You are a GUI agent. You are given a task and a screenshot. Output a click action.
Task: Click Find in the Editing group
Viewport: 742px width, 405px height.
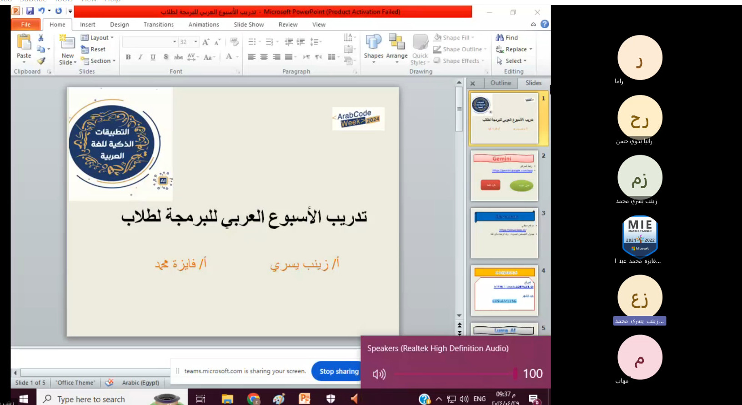click(507, 38)
